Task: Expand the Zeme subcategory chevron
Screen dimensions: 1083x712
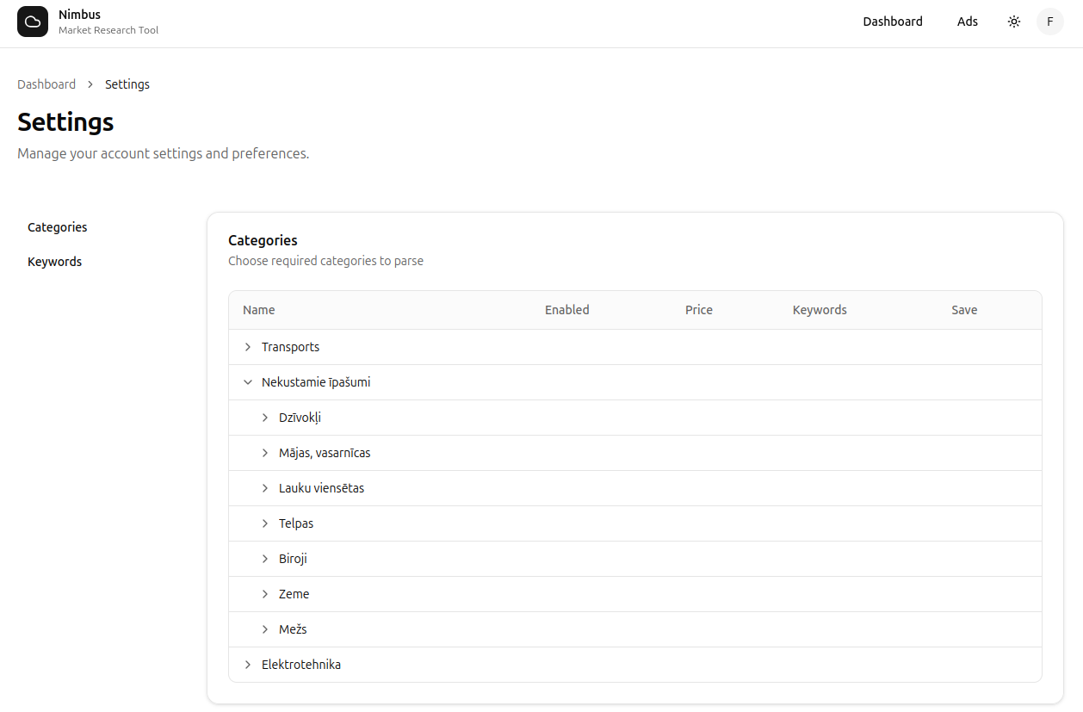Action: point(265,594)
